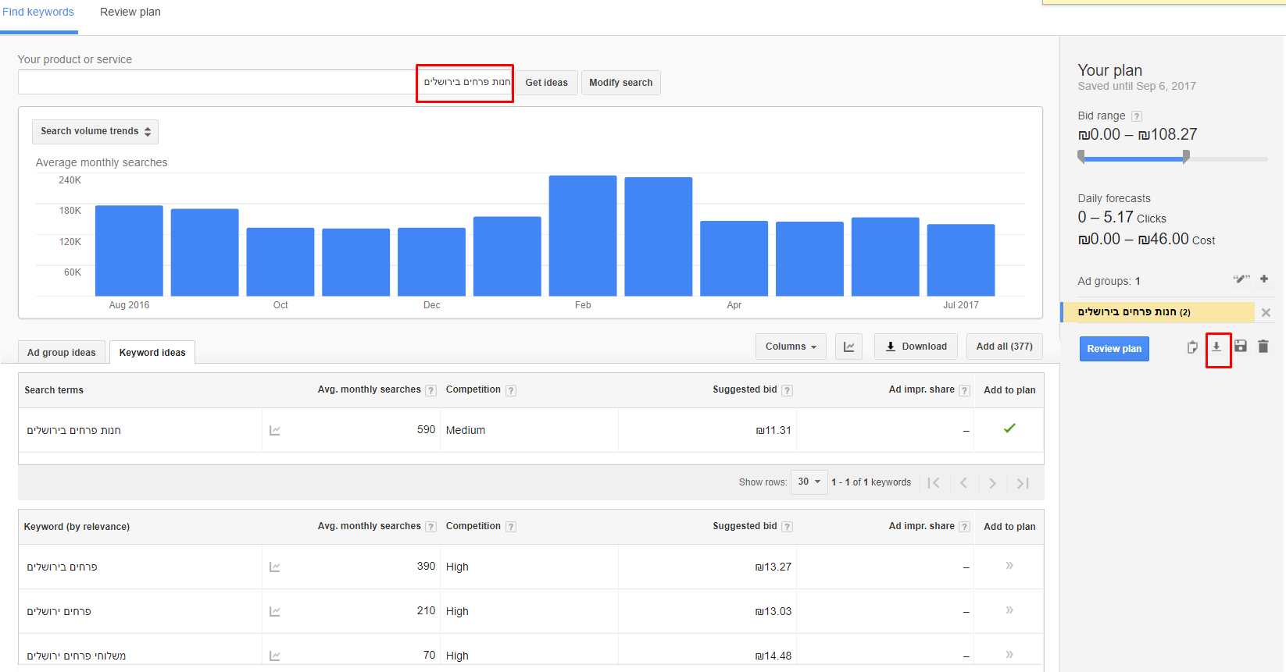Screen dimensions: 1286x672
Task: Click the Get ideas button
Action: [546, 83]
